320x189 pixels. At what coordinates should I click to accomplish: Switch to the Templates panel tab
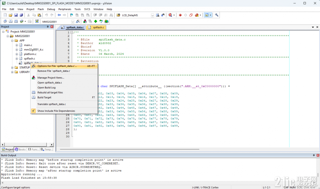click(47, 149)
